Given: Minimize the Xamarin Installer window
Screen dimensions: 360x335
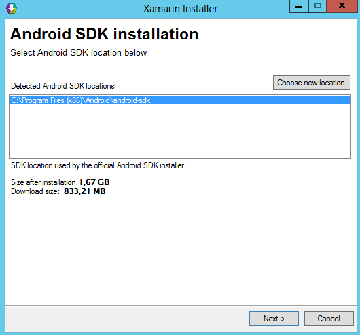Looking at the screenshot, I should pos(299,6).
